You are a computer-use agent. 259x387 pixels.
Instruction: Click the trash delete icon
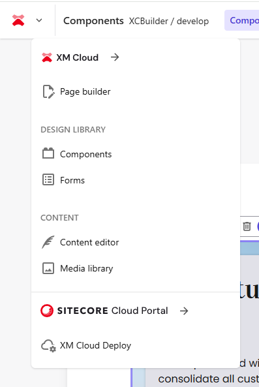[x=247, y=226]
